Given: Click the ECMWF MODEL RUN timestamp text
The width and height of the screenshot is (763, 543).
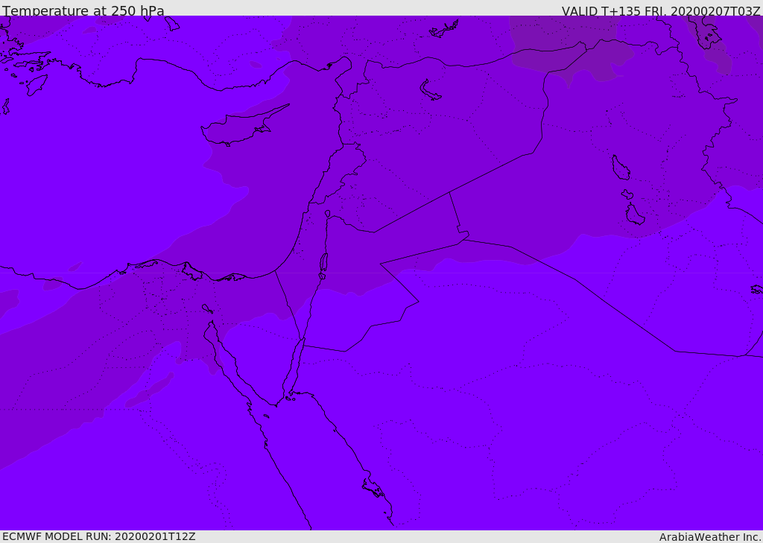Looking at the screenshot, I should pyautogui.click(x=98, y=536).
